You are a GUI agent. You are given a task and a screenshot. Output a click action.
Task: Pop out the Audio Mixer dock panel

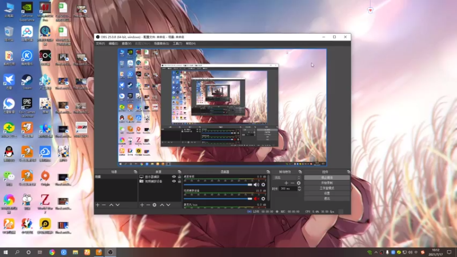[x=268, y=172]
